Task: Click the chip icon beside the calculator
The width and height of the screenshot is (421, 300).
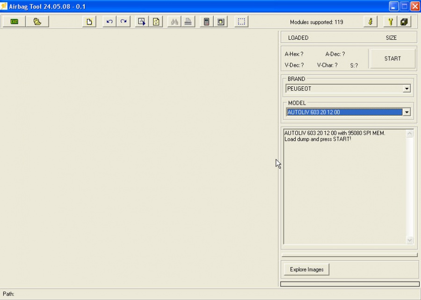Action: click(x=221, y=21)
